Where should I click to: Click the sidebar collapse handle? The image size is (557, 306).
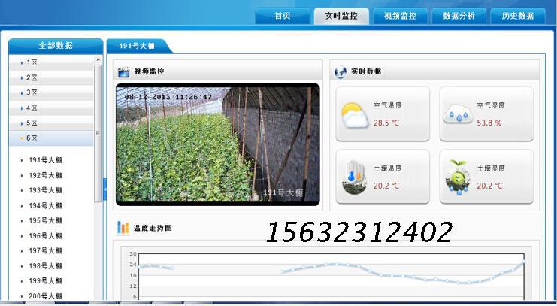(x=104, y=189)
